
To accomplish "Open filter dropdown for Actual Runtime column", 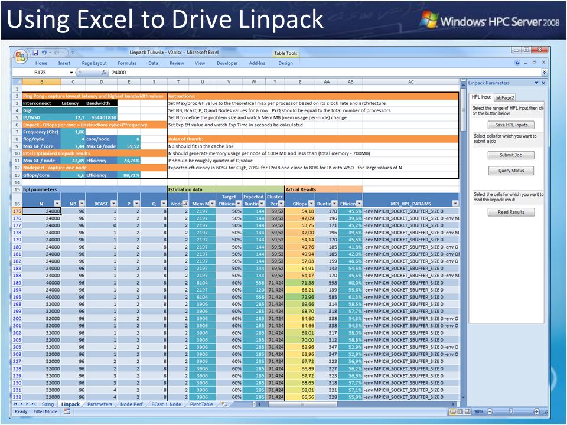I will (x=334, y=204).
